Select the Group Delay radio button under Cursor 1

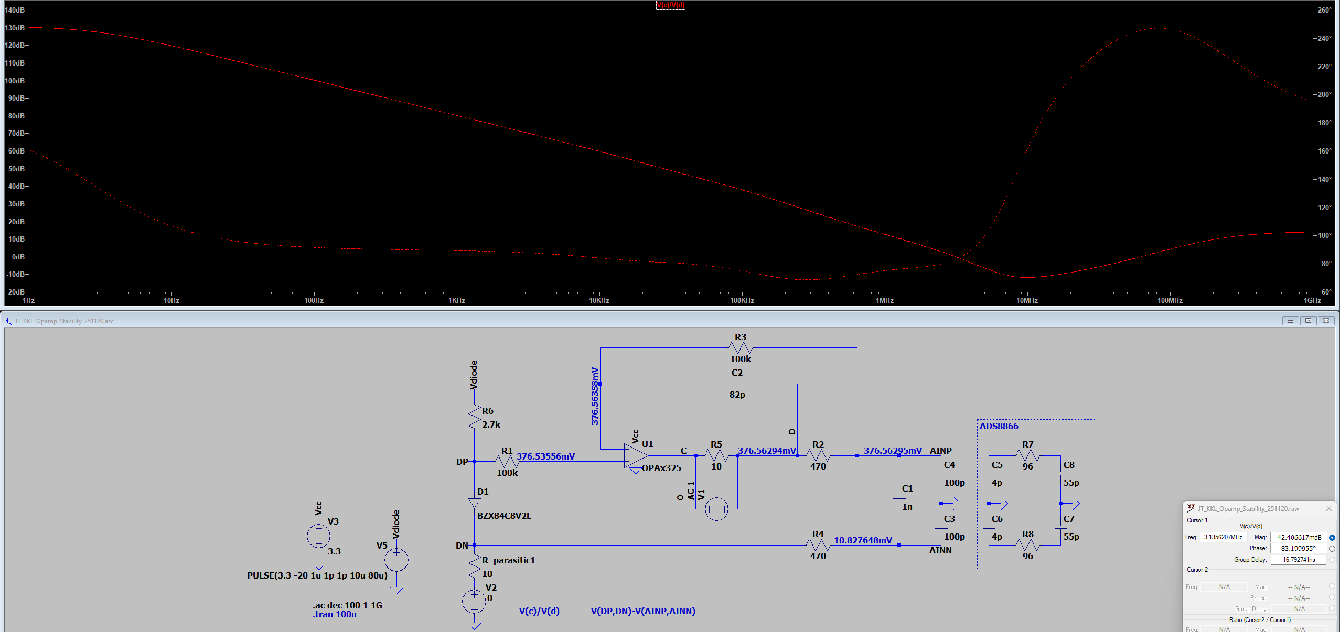(1331, 559)
